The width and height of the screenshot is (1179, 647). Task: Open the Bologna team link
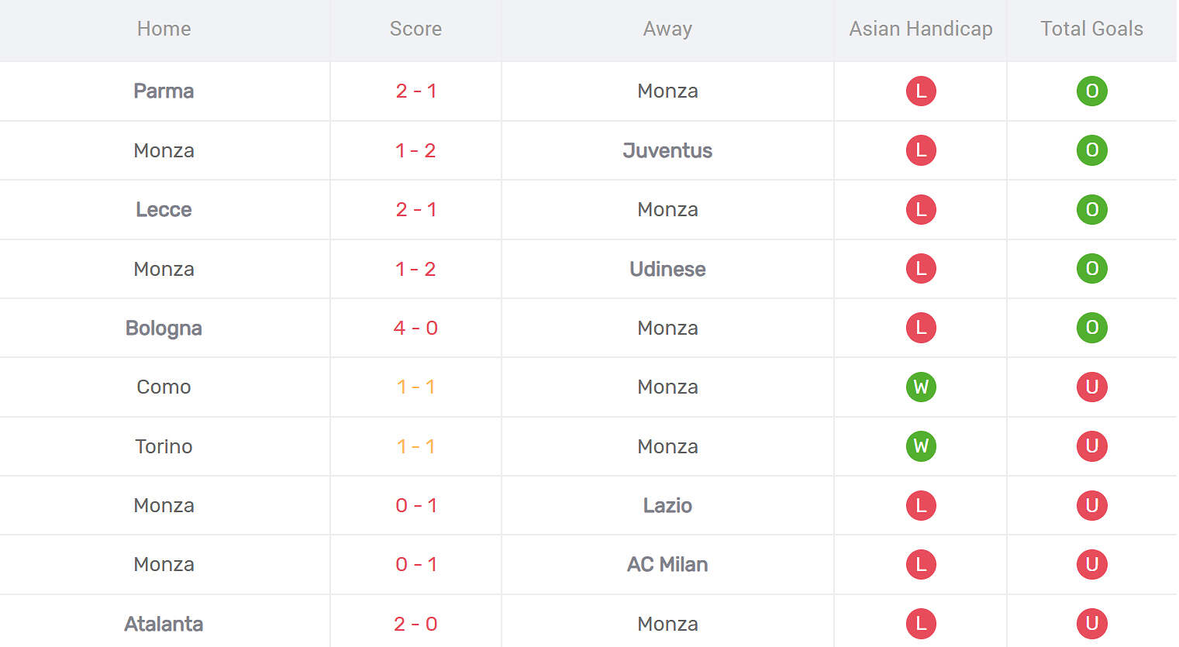coord(164,329)
